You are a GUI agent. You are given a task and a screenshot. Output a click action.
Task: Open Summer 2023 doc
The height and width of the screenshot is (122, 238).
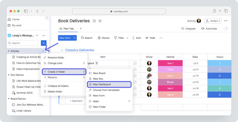pyautogui.click(x=22, y=93)
